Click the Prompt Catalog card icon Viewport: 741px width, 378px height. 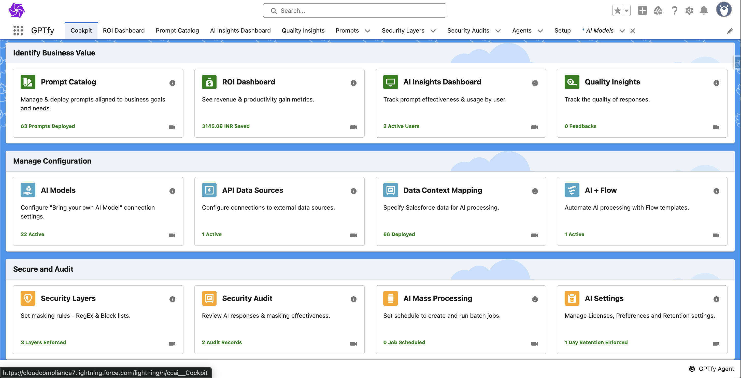pyautogui.click(x=28, y=82)
